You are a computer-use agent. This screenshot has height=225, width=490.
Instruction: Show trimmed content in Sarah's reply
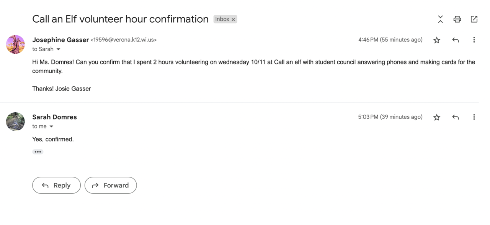pos(38,152)
